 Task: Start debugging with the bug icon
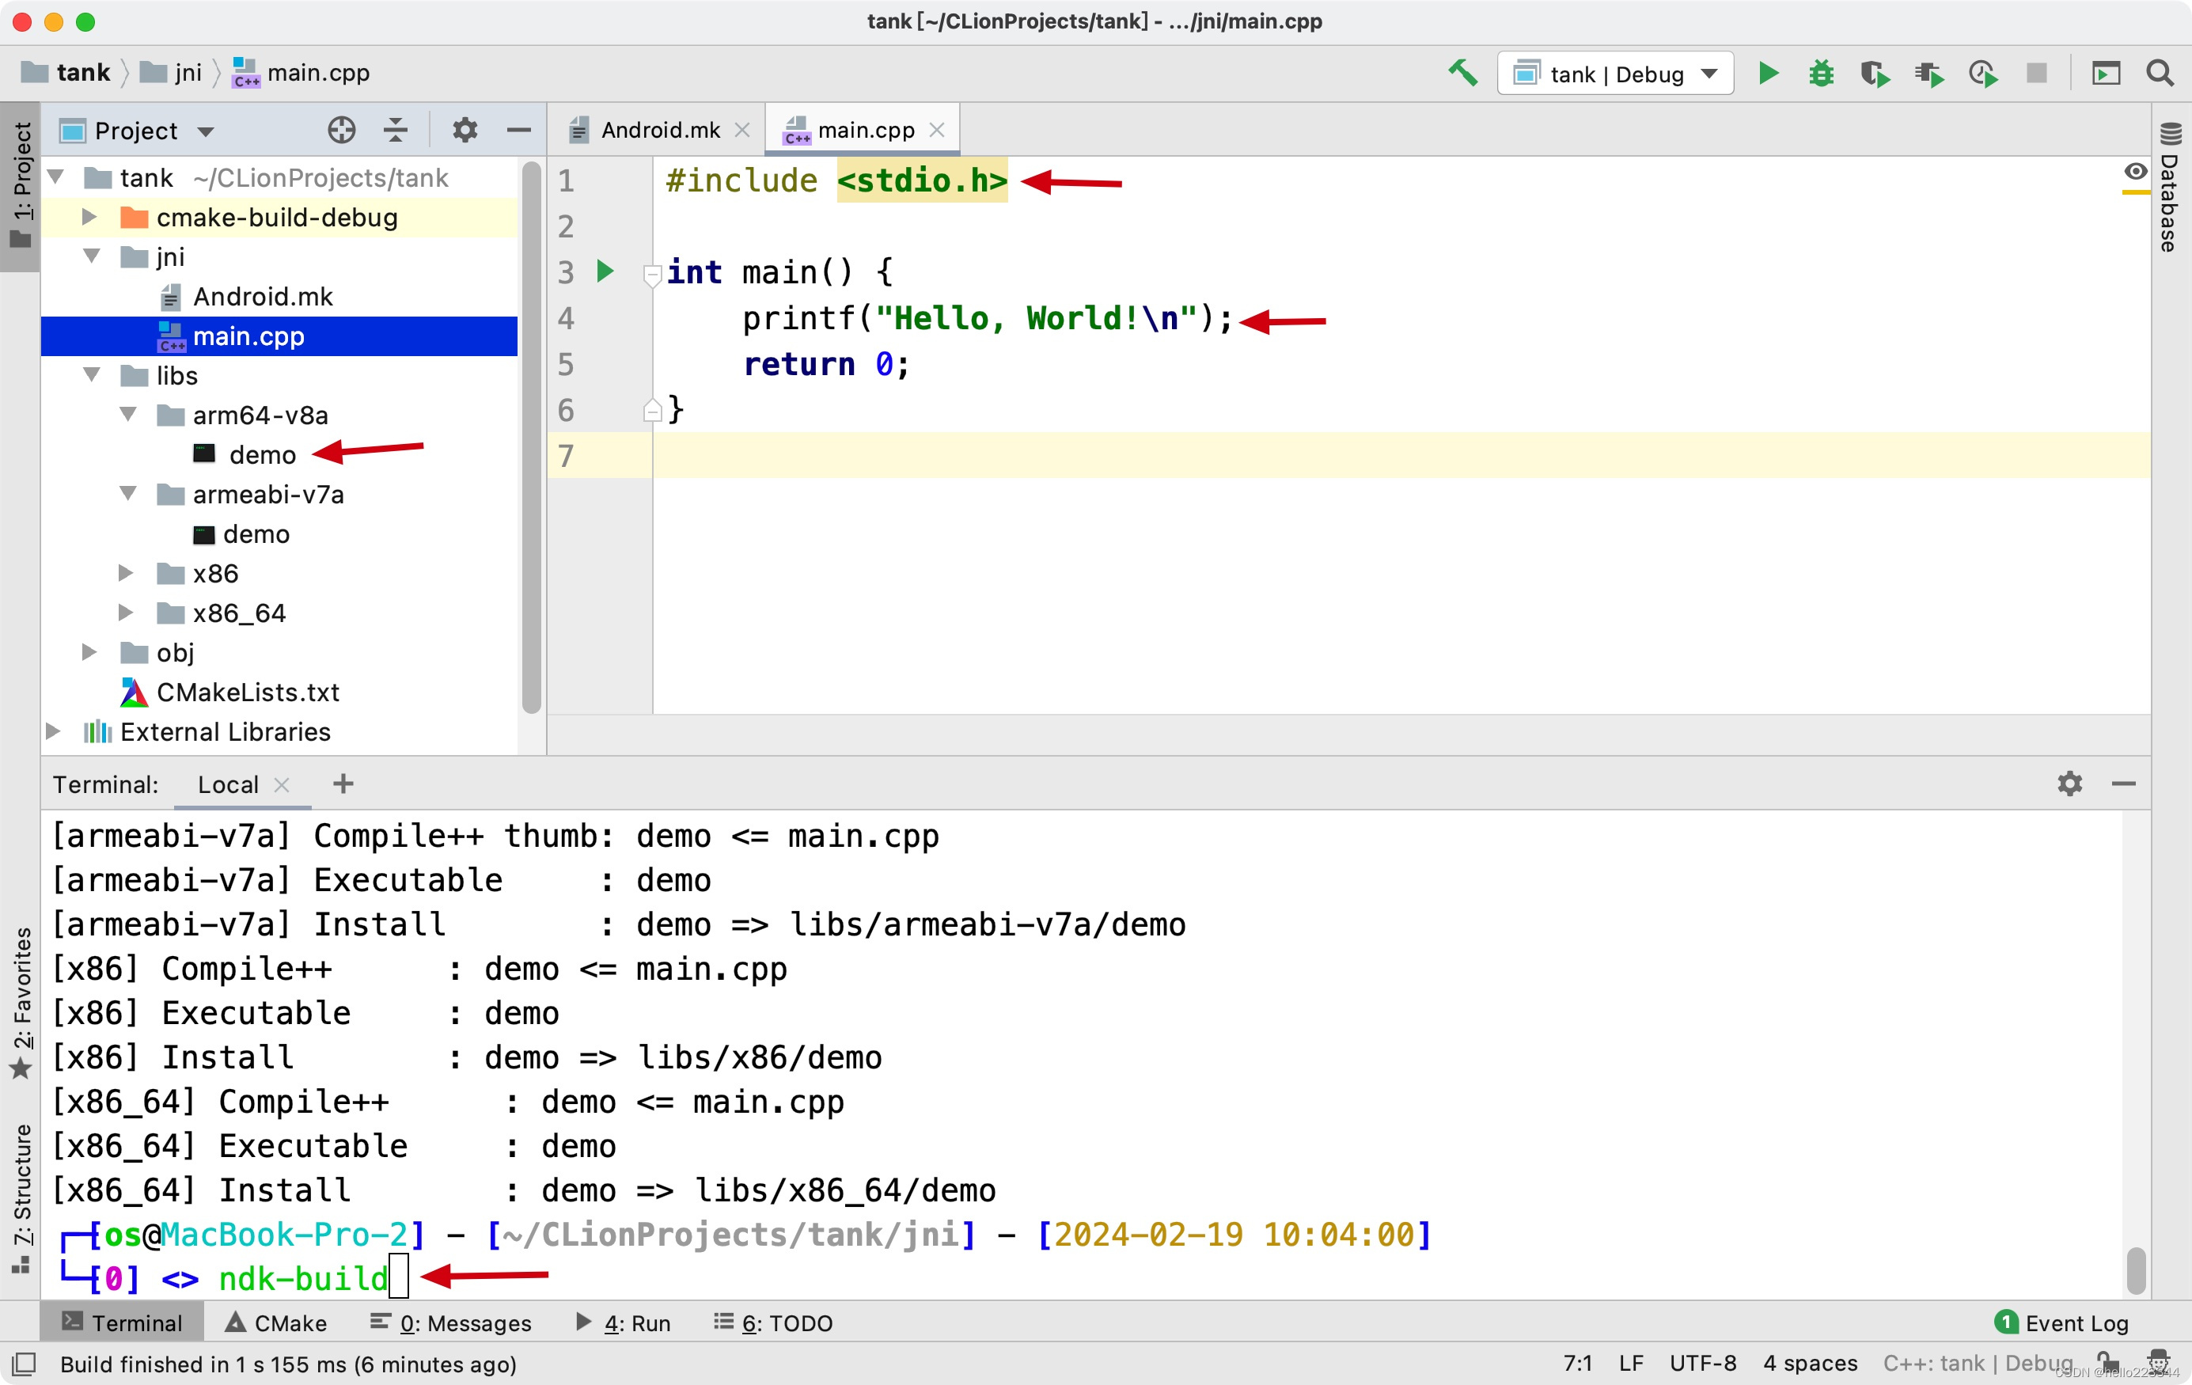(1821, 73)
